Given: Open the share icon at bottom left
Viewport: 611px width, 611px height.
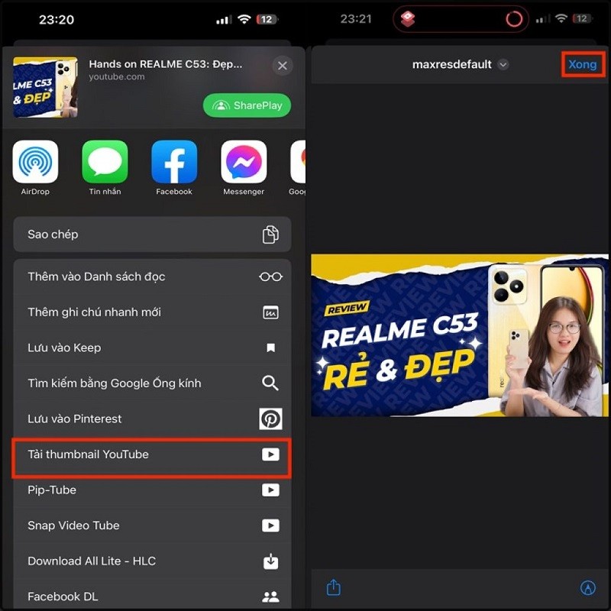Looking at the screenshot, I should pyautogui.click(x=333, y=587).
